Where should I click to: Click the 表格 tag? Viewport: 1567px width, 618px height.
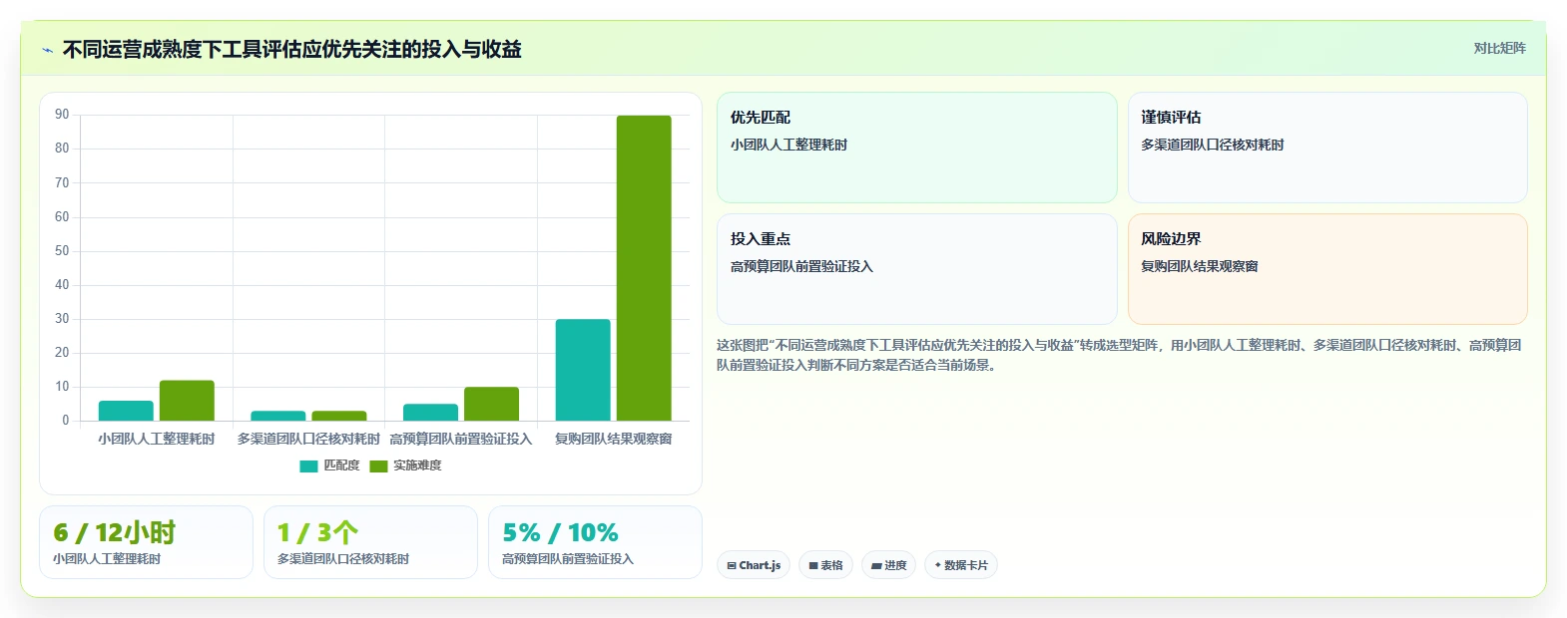click(x=825, y=565)
